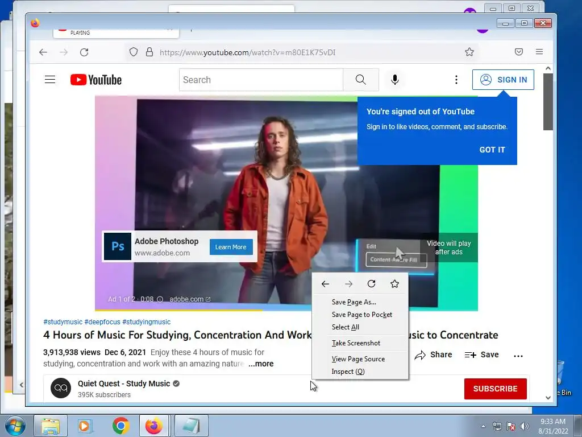Choose Select All in context menu
Image resolution: width=582 pixels, height=437 pixels.
click(360, 327)
